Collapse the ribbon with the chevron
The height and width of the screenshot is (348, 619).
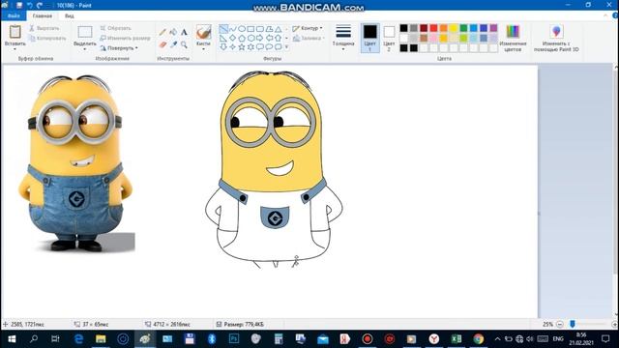point(605,15)
